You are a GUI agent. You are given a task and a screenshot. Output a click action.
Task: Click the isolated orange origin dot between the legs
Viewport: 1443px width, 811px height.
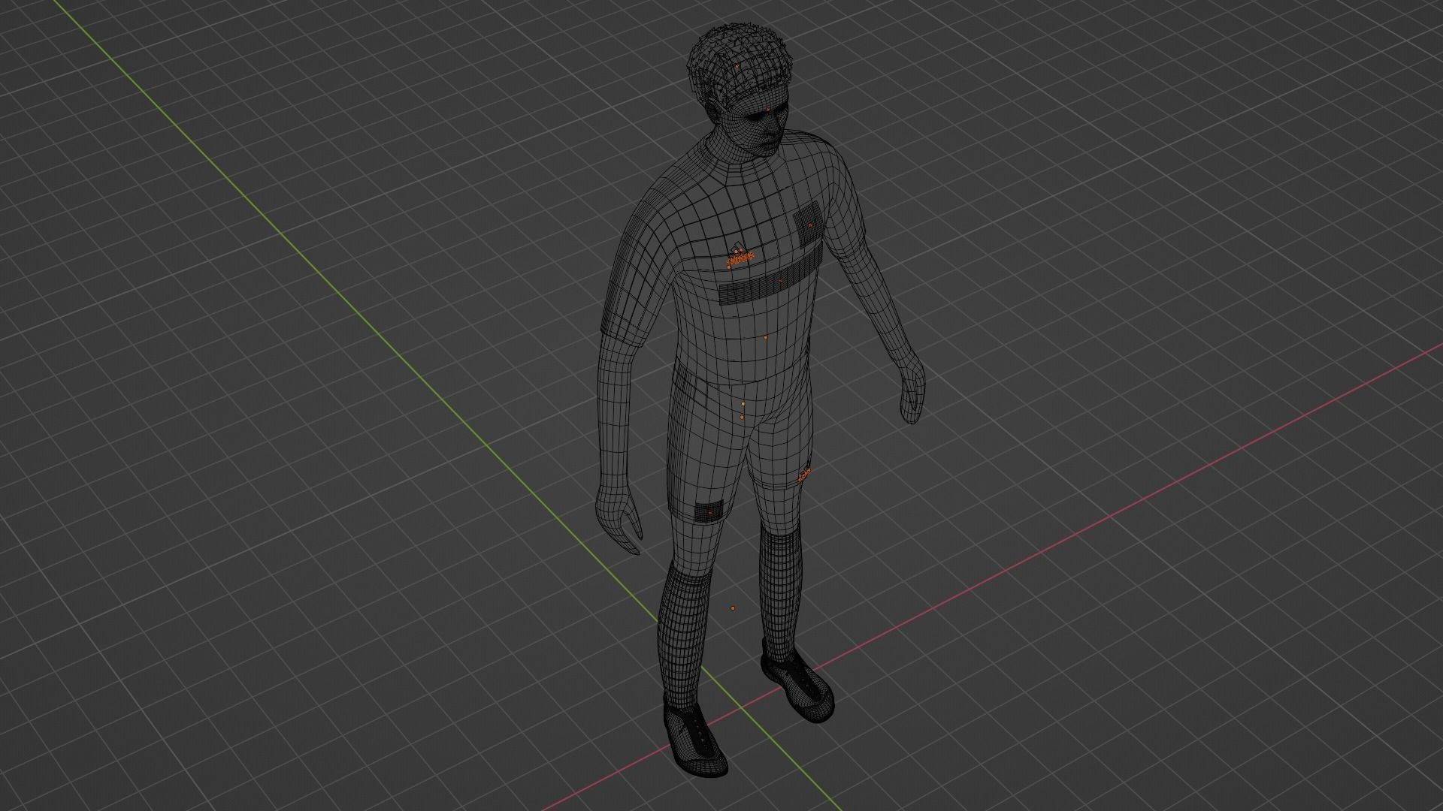click(x=733, y=609)
